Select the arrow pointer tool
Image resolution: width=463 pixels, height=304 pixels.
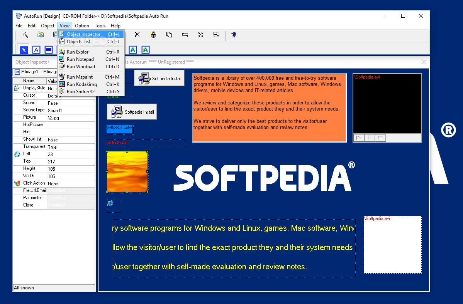click(x=24, y=50)
